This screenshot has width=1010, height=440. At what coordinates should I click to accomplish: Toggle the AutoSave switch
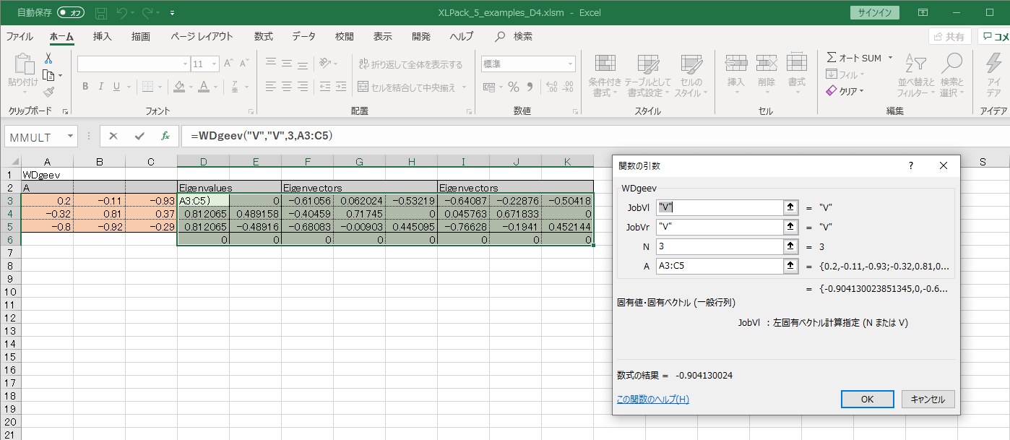[70, 13]
